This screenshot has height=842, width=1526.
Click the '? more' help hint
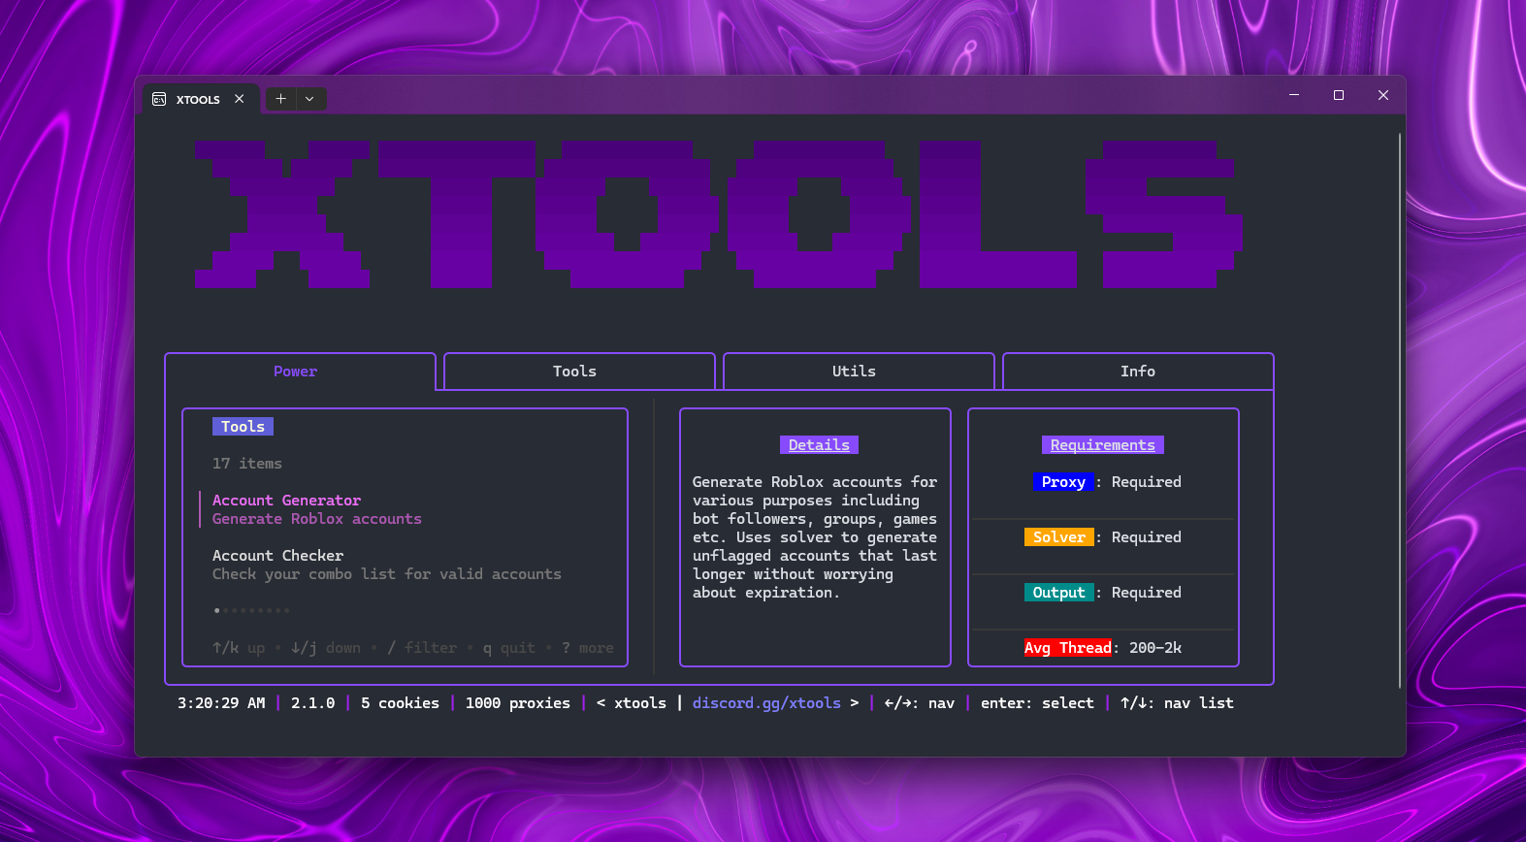click(x=588, y=648)
